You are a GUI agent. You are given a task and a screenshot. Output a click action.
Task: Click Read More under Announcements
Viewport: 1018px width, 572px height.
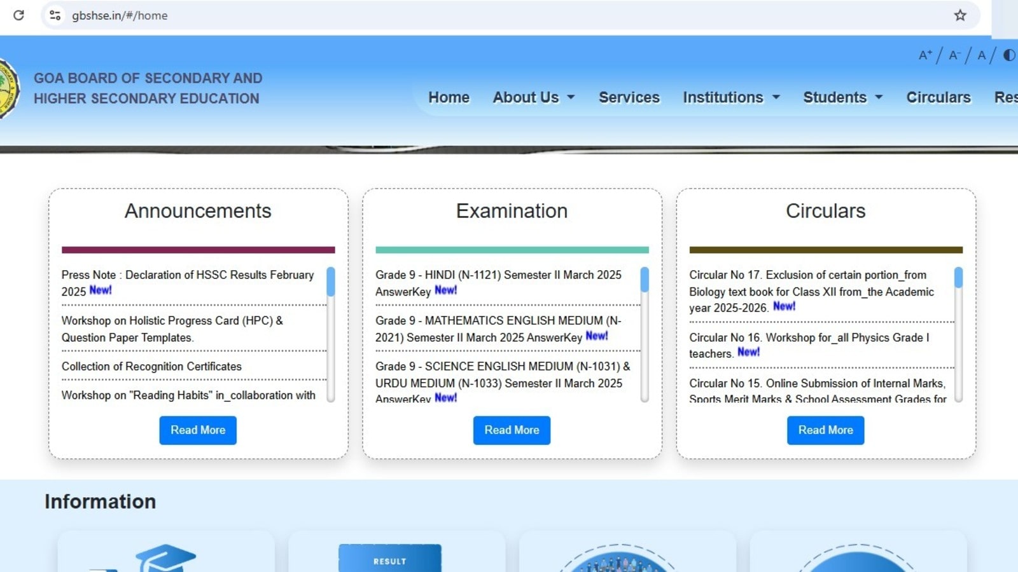pyautogui.click(x=198, y=430)
